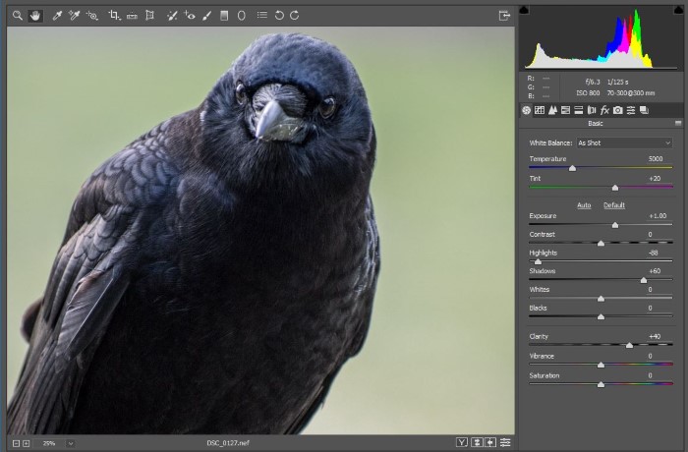Click the Temperature value field

point(655,158)
